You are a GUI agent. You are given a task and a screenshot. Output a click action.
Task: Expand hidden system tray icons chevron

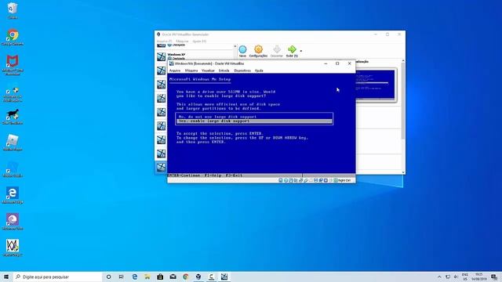[x=439, y=277]
